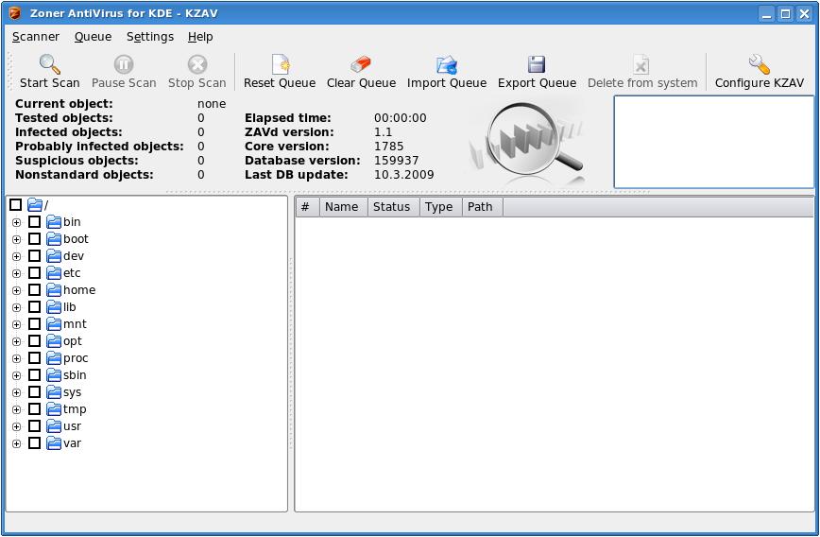The height and width of the screenshot is (537, 820).
Task: Click the sbin folder icon
Action: (54, 375)
